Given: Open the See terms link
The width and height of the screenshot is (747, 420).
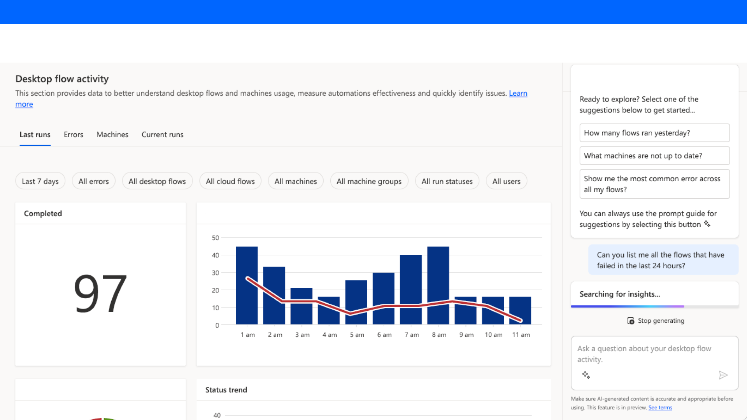Looking at the screenshot, I should tap(660, 408).
